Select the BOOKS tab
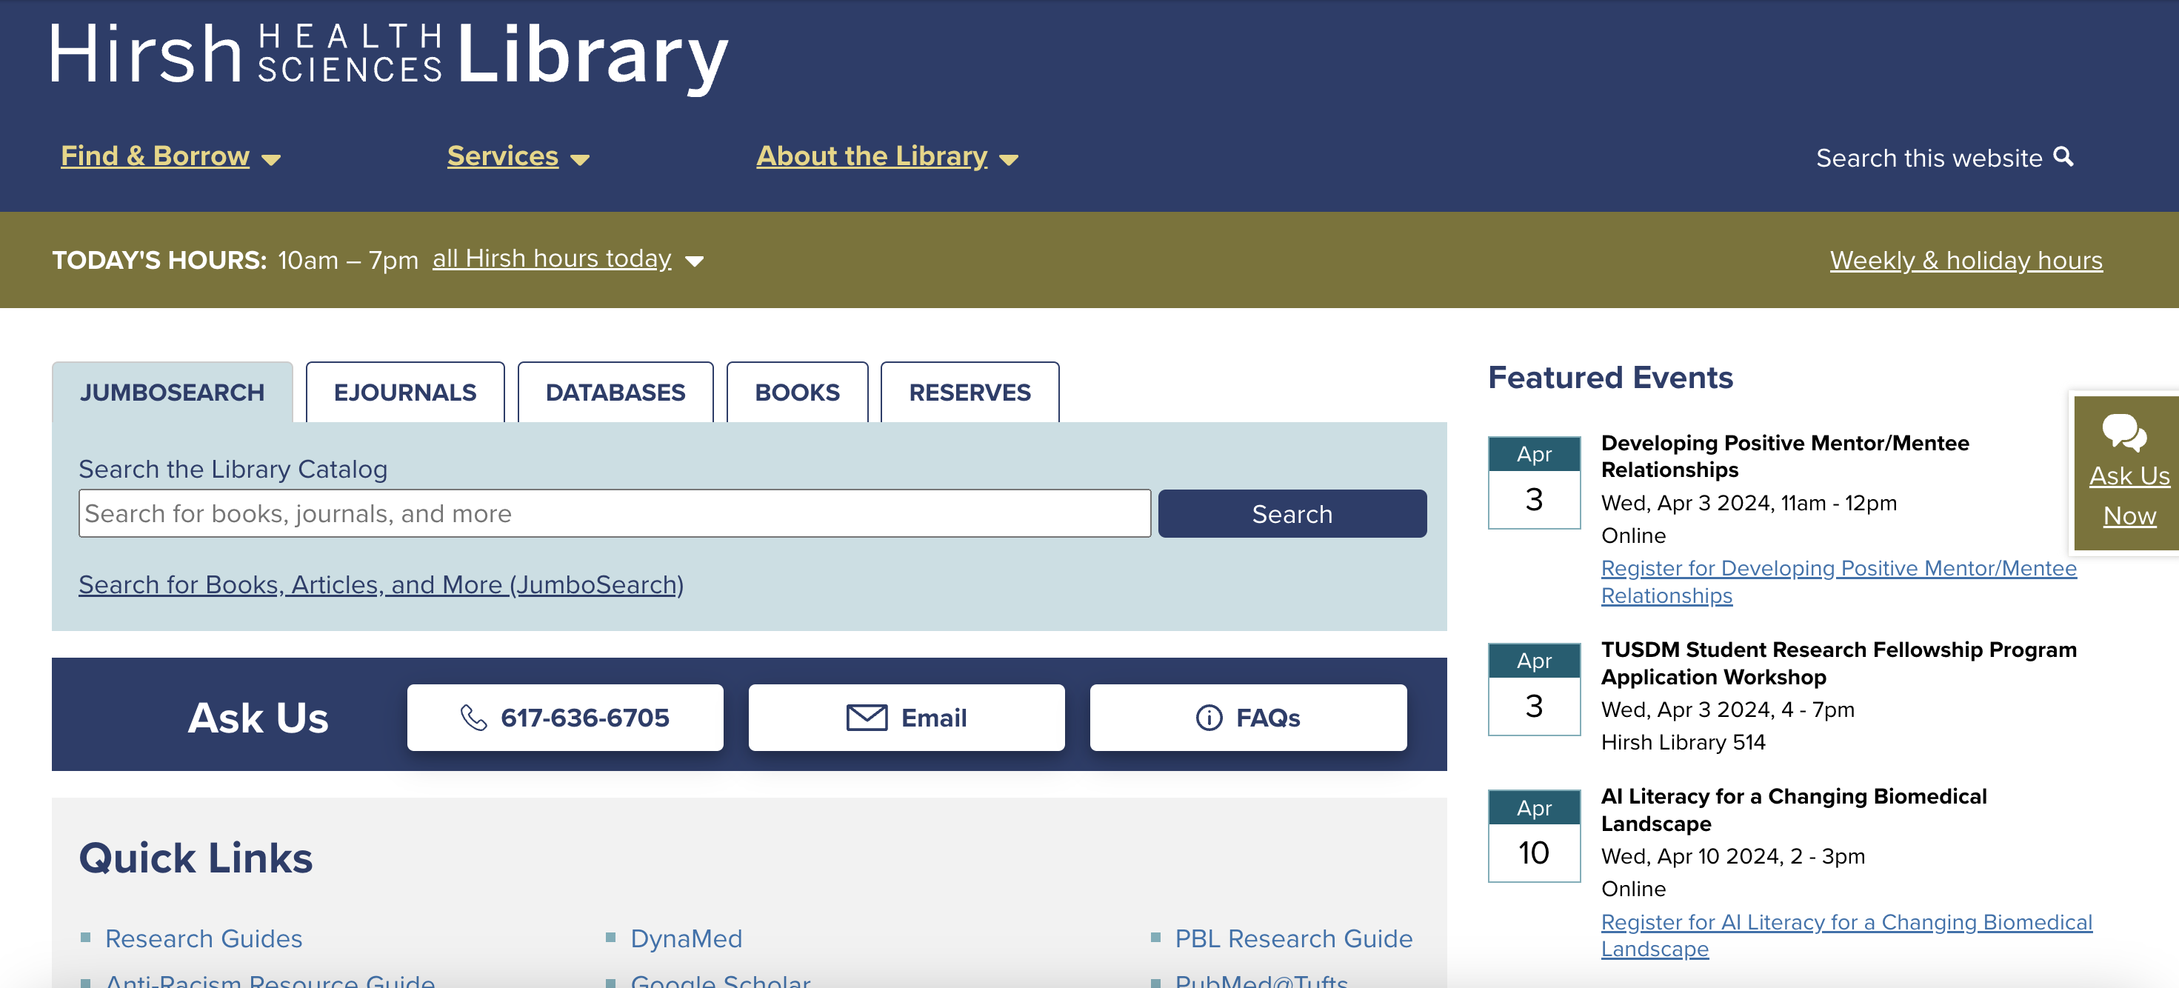The height and width of the screenshot is (988, 2179). click(796, 392)
